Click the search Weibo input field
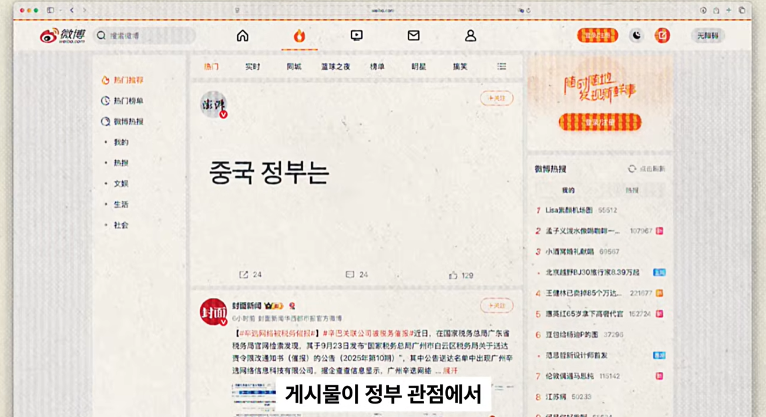The height and width of the screenshot is (417, 766). point(147,36)
